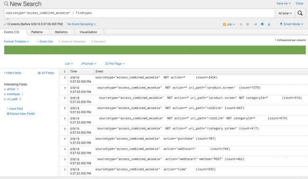Expand the search bar with small chevron

[x=8, y=18]
